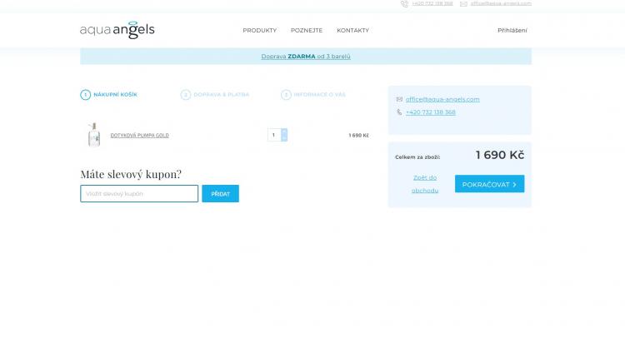
Task: Click the aqua angels logo
Action: coord(117,30)
